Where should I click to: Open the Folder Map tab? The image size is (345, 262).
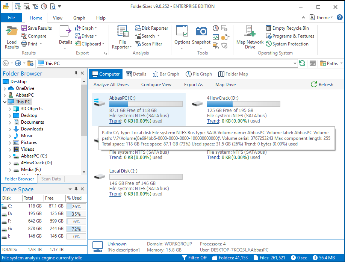233,74
